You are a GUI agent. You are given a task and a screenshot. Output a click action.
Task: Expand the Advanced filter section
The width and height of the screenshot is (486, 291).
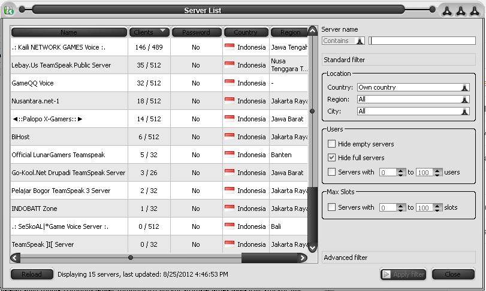(399, 258)
